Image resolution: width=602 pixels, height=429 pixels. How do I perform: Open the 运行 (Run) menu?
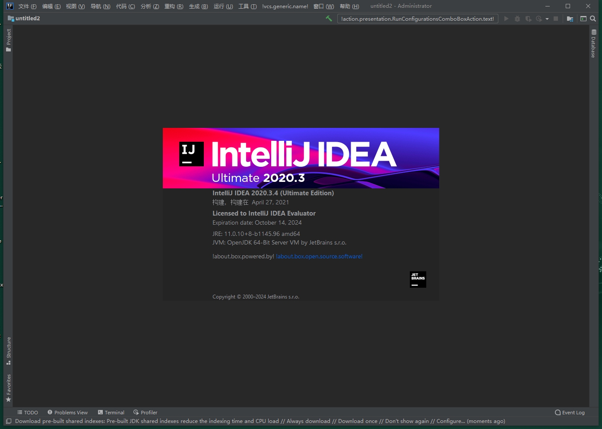pos(223,6)
